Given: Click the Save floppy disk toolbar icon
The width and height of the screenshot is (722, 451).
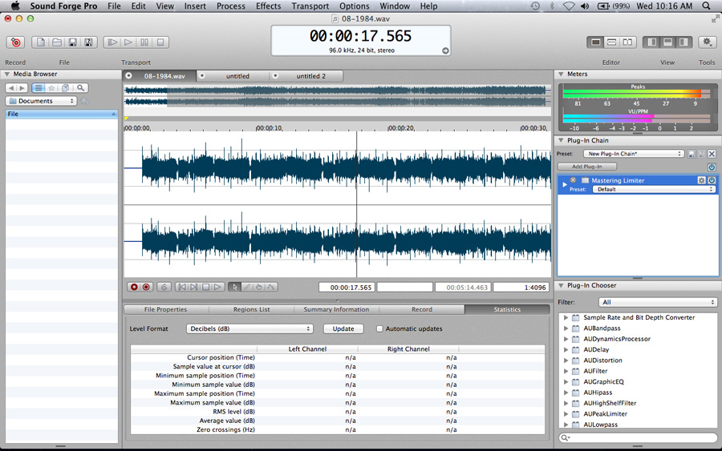Looking at the screenshot, I should tap(72, 42).
